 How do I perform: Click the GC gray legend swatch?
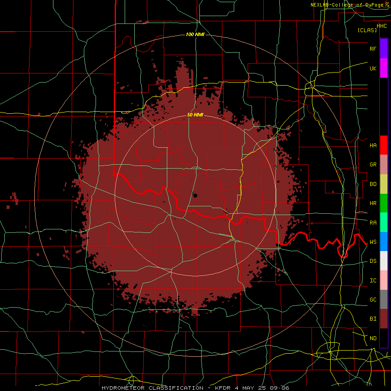pos(384,299)
